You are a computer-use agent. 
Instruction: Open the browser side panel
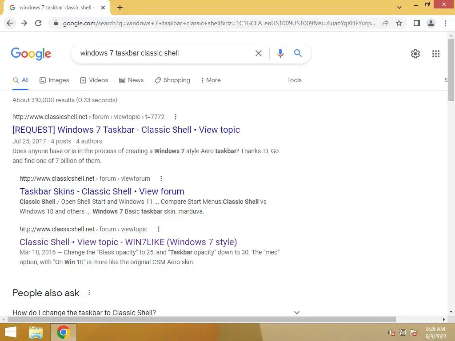[x=417, y=23]
